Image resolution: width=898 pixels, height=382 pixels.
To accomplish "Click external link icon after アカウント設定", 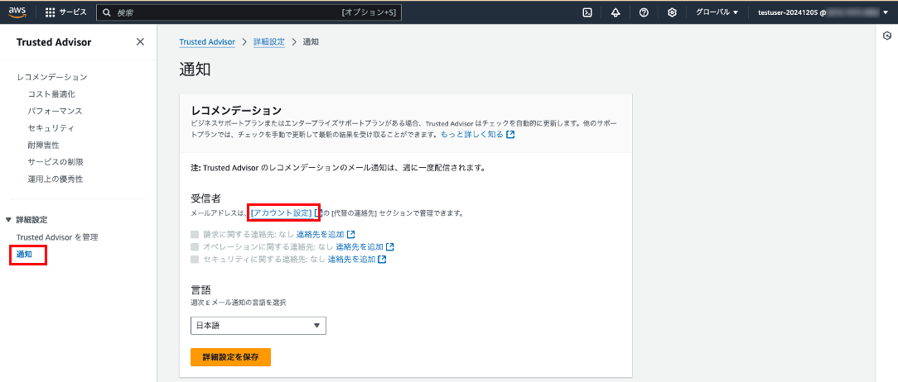I will (319, 212).
